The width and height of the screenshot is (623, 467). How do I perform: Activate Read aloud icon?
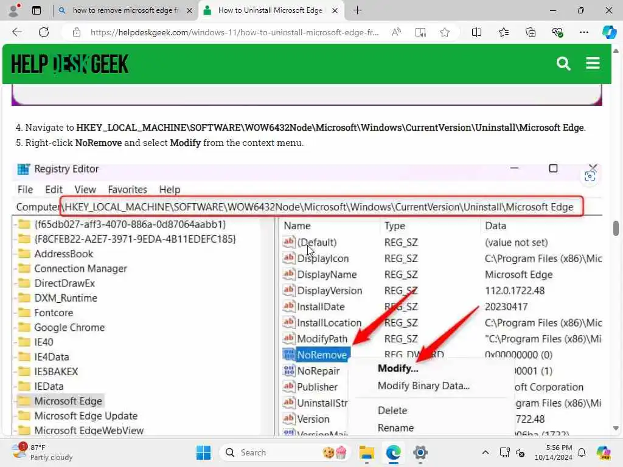(x=396, y=32)
